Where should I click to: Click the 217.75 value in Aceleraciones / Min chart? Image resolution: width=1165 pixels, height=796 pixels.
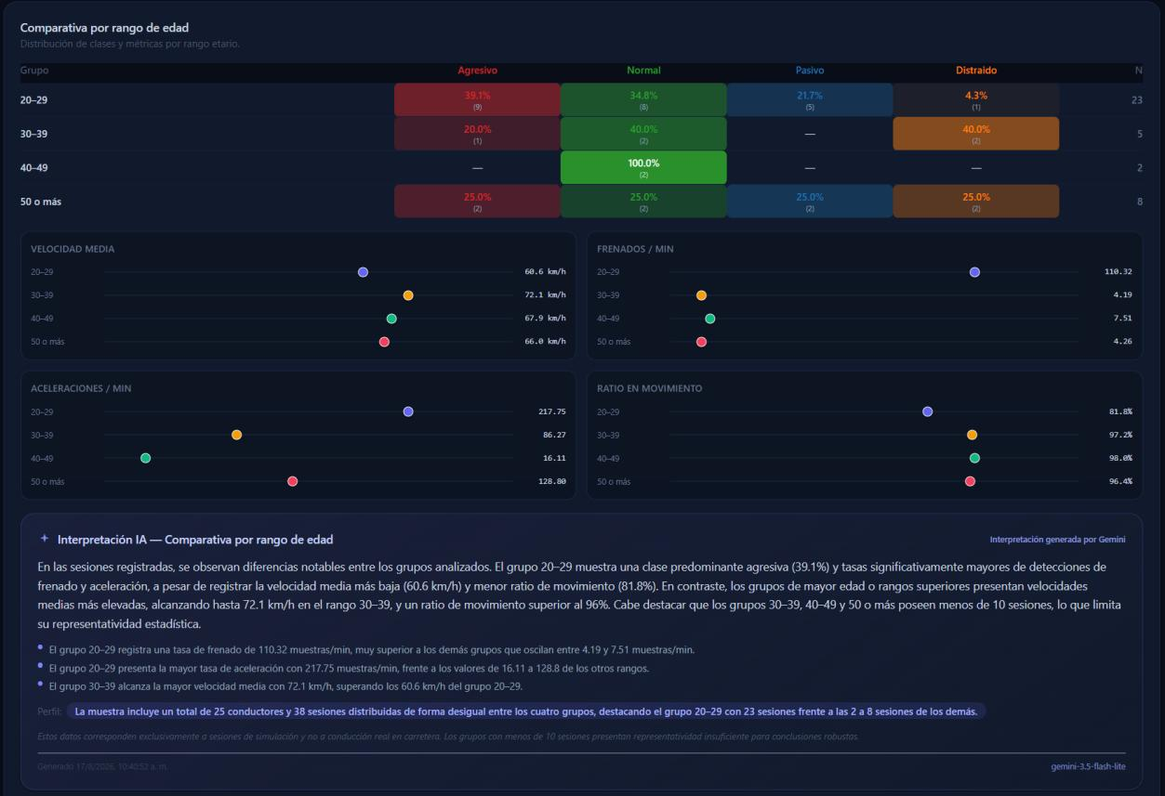550,411
